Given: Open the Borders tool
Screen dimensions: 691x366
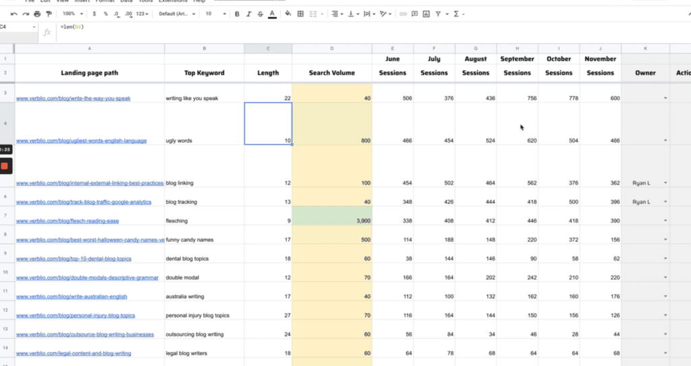Looking at the screenshot, I should (300, 14).
